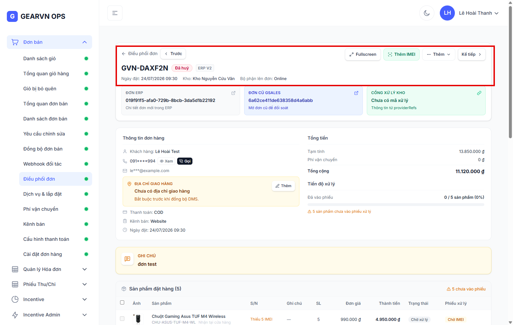Click the processing progress bar
Image resolution: width=513 pixels, height=325 pixels.
tap(396, 205)
